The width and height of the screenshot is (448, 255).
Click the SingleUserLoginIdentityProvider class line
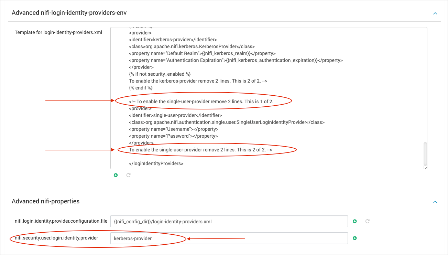(x=227, y=122)
